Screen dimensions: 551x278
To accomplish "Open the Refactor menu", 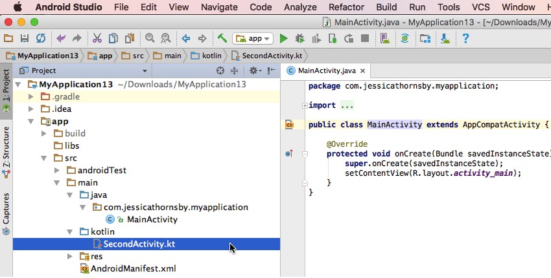I will pos(346,7).
